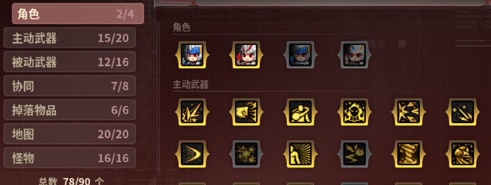Screen dimensions: 491x185
Task: Click the crescent slash weapon icon
Action: point(192,154)
